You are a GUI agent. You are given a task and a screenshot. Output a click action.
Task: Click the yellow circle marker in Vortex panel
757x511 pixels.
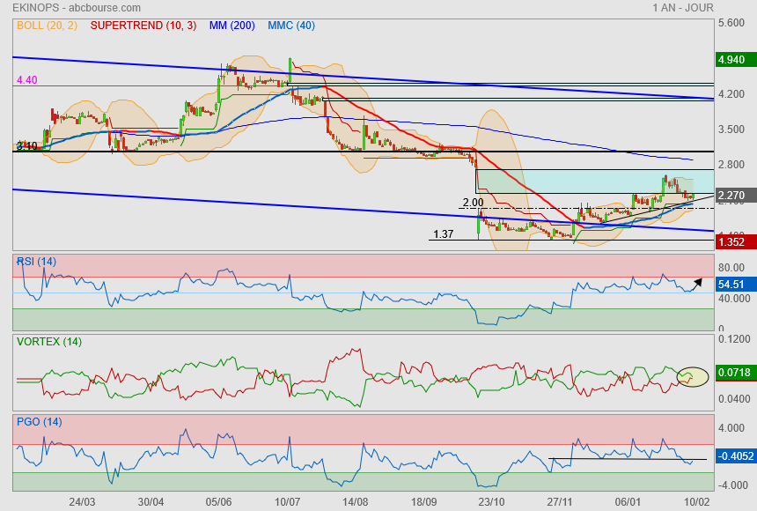point(692,376)
